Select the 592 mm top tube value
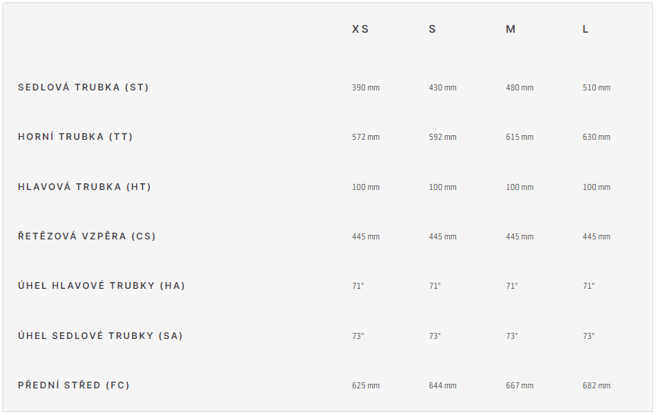The width and height of the screenshot is (656, 415). (x=442, y=137)
